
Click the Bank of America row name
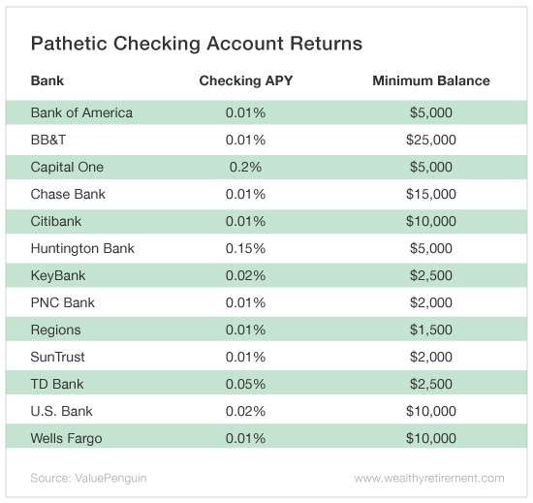(x=81, y=112)
